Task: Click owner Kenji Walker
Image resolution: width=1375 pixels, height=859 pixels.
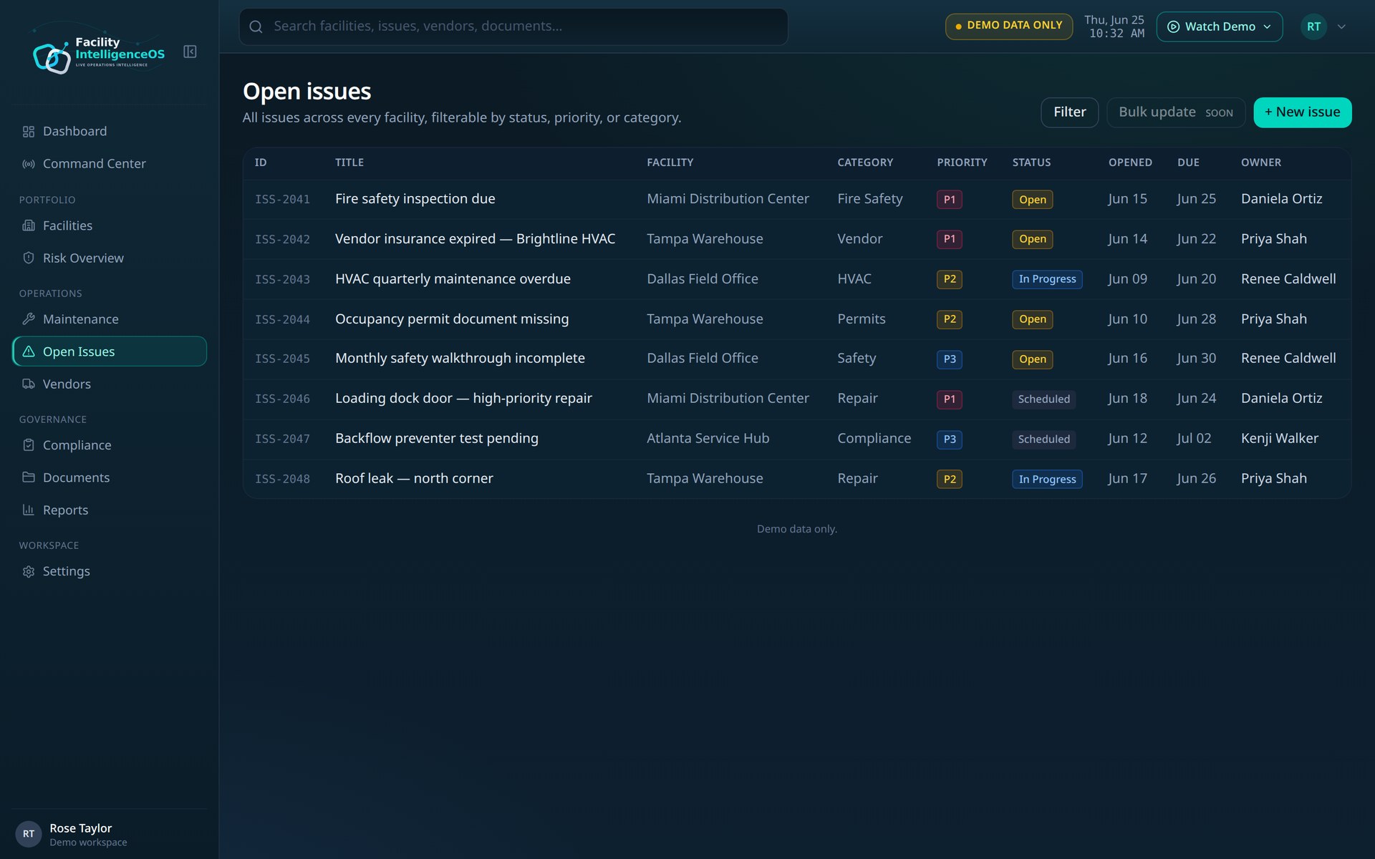Action: pos(1279,439)
